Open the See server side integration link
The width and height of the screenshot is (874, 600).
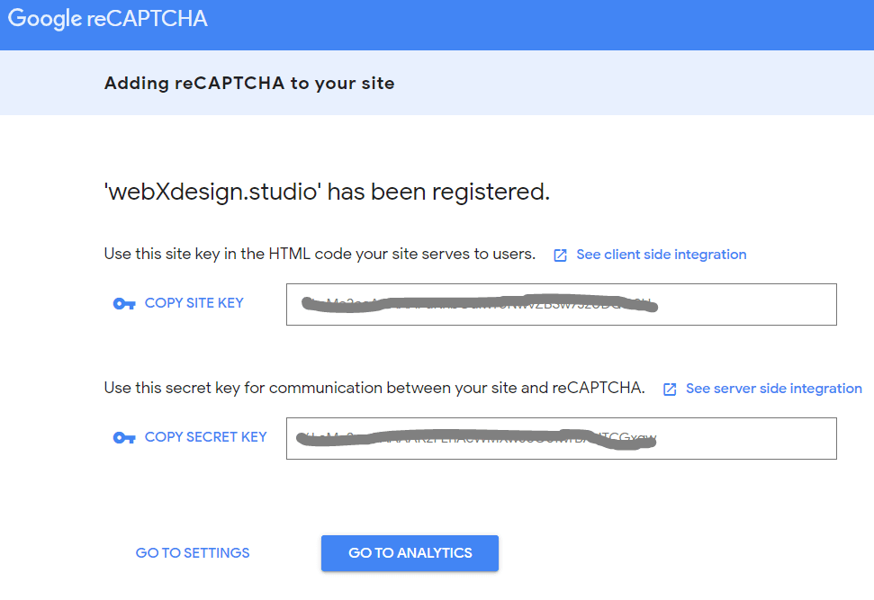click(x=774, y=389)
